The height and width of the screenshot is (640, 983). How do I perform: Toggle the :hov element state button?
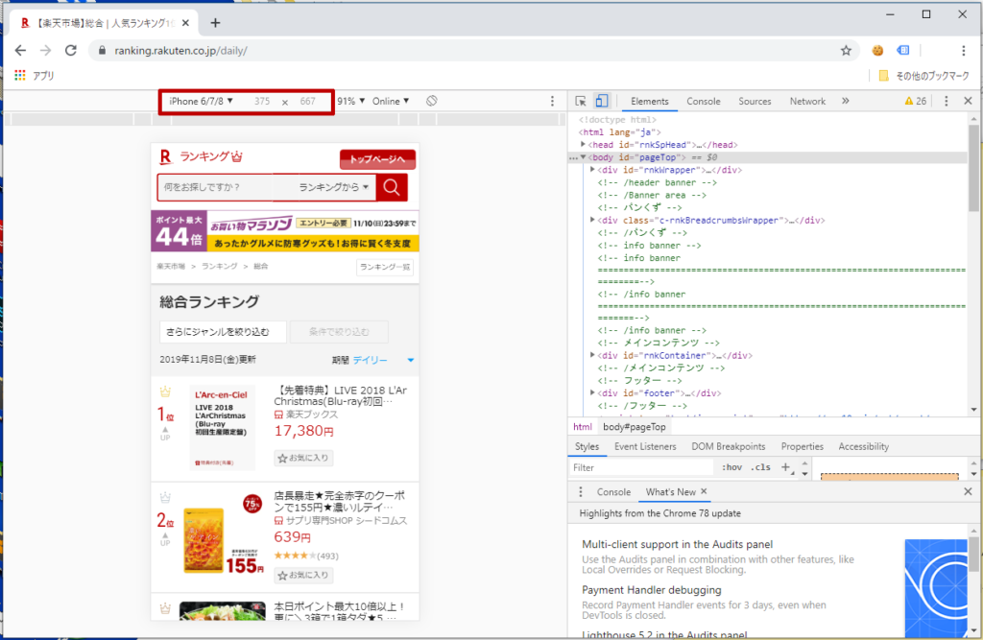point(731,467)
